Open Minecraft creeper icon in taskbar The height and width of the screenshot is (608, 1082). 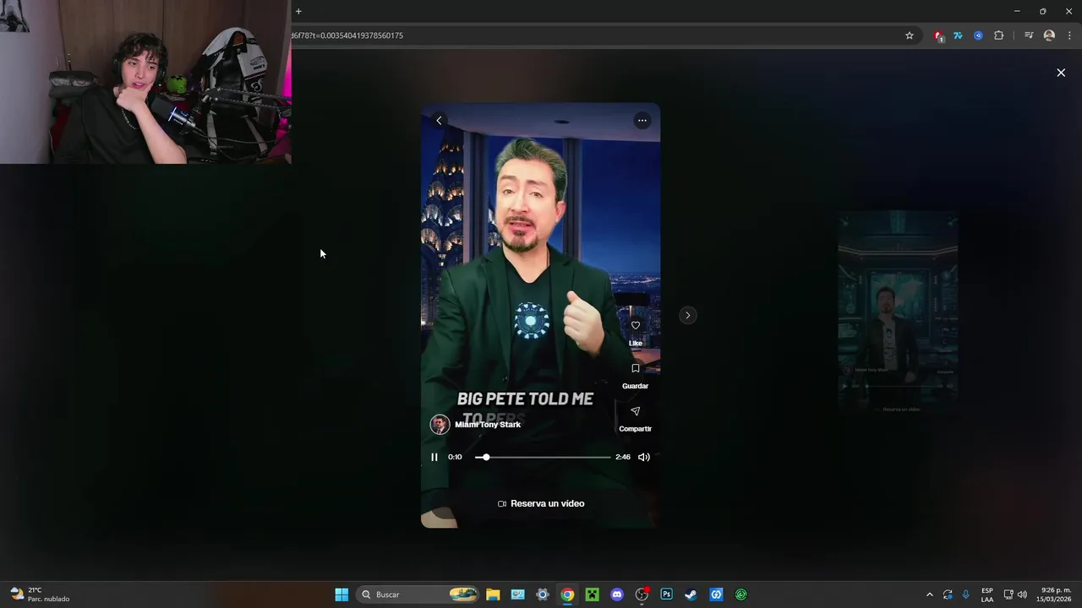pos(593,594)
